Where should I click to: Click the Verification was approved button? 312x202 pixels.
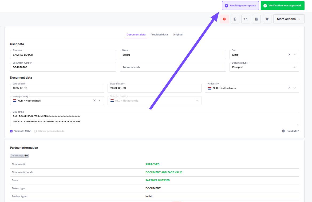point(282,5)
